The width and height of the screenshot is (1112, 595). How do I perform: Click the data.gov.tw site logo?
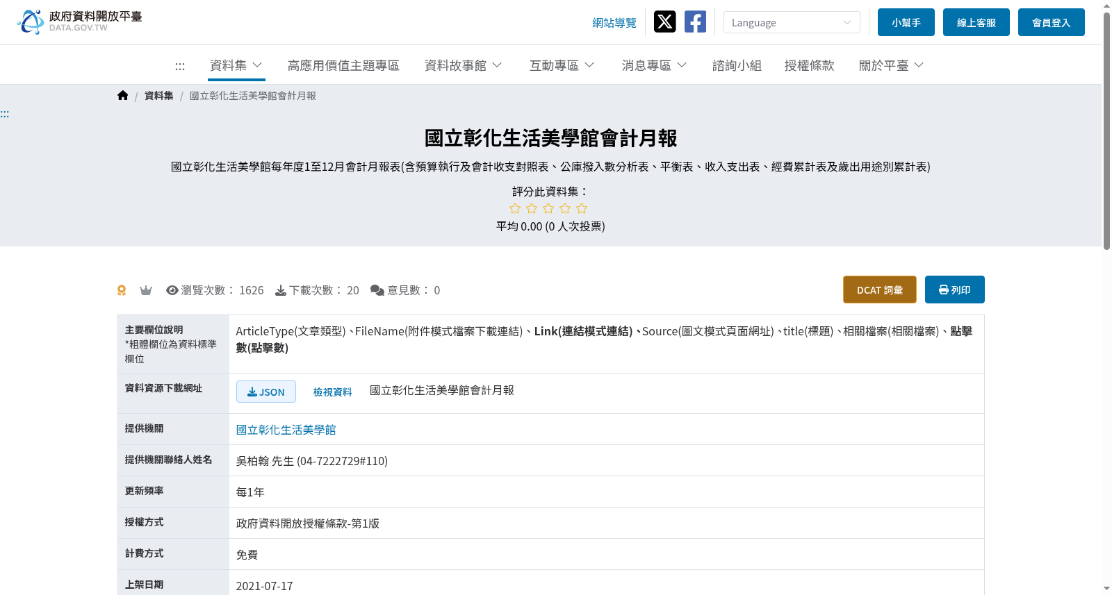pos(79,22)
